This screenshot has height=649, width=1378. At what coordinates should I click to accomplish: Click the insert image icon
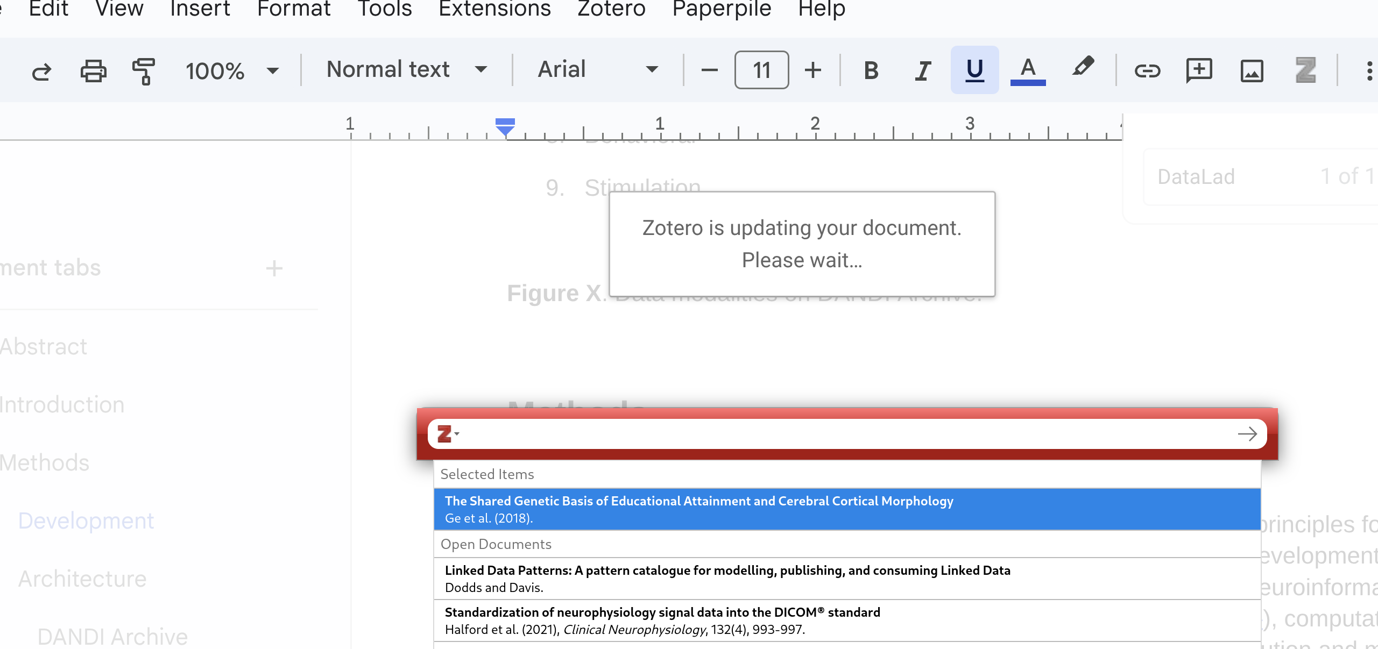click(1252, 70)
